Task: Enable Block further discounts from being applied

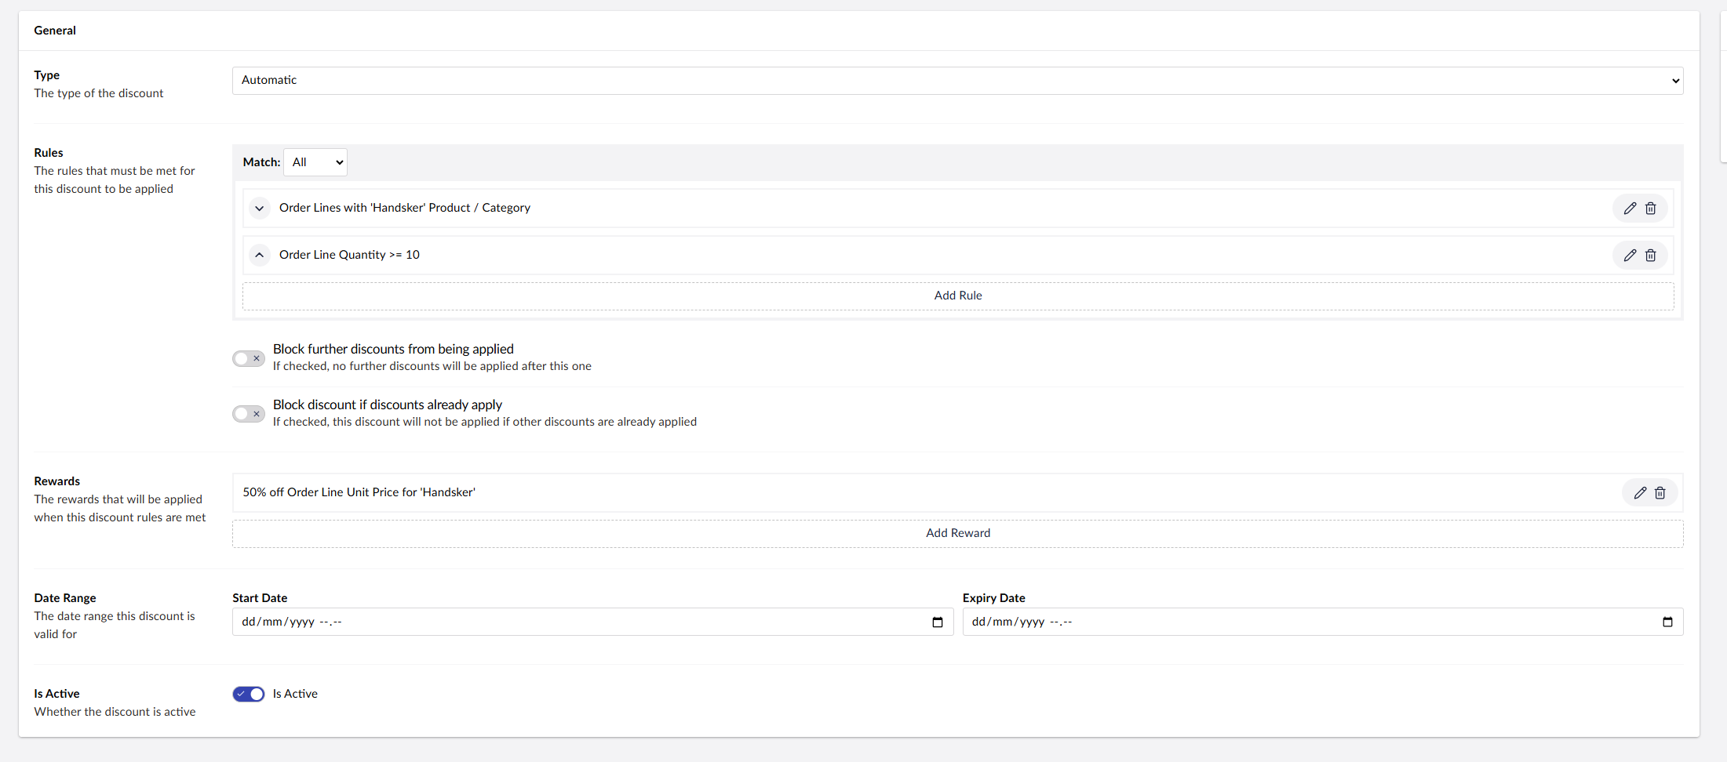Action: click(249, 359)
